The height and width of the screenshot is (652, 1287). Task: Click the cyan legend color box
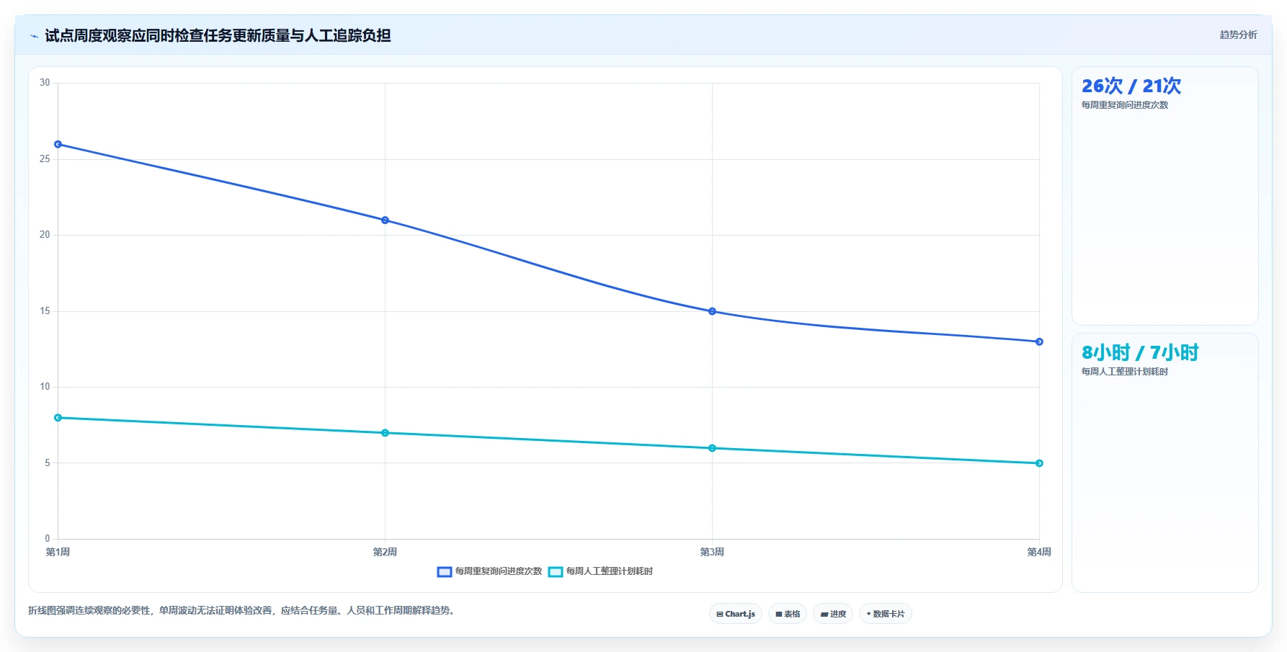pyautogui.click(x=556, y=572)
